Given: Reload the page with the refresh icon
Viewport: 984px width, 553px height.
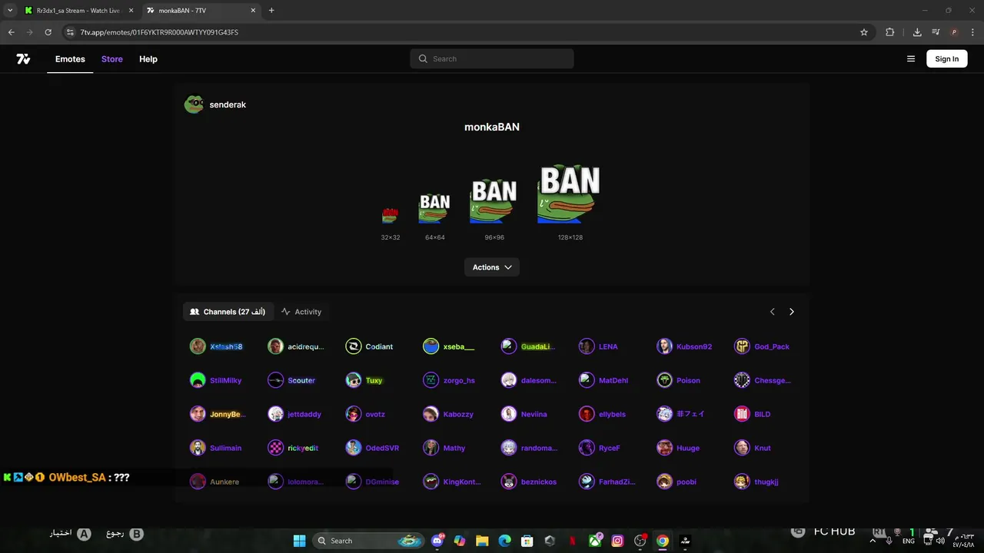Looking at the screenshot, I should coord(48,32).
